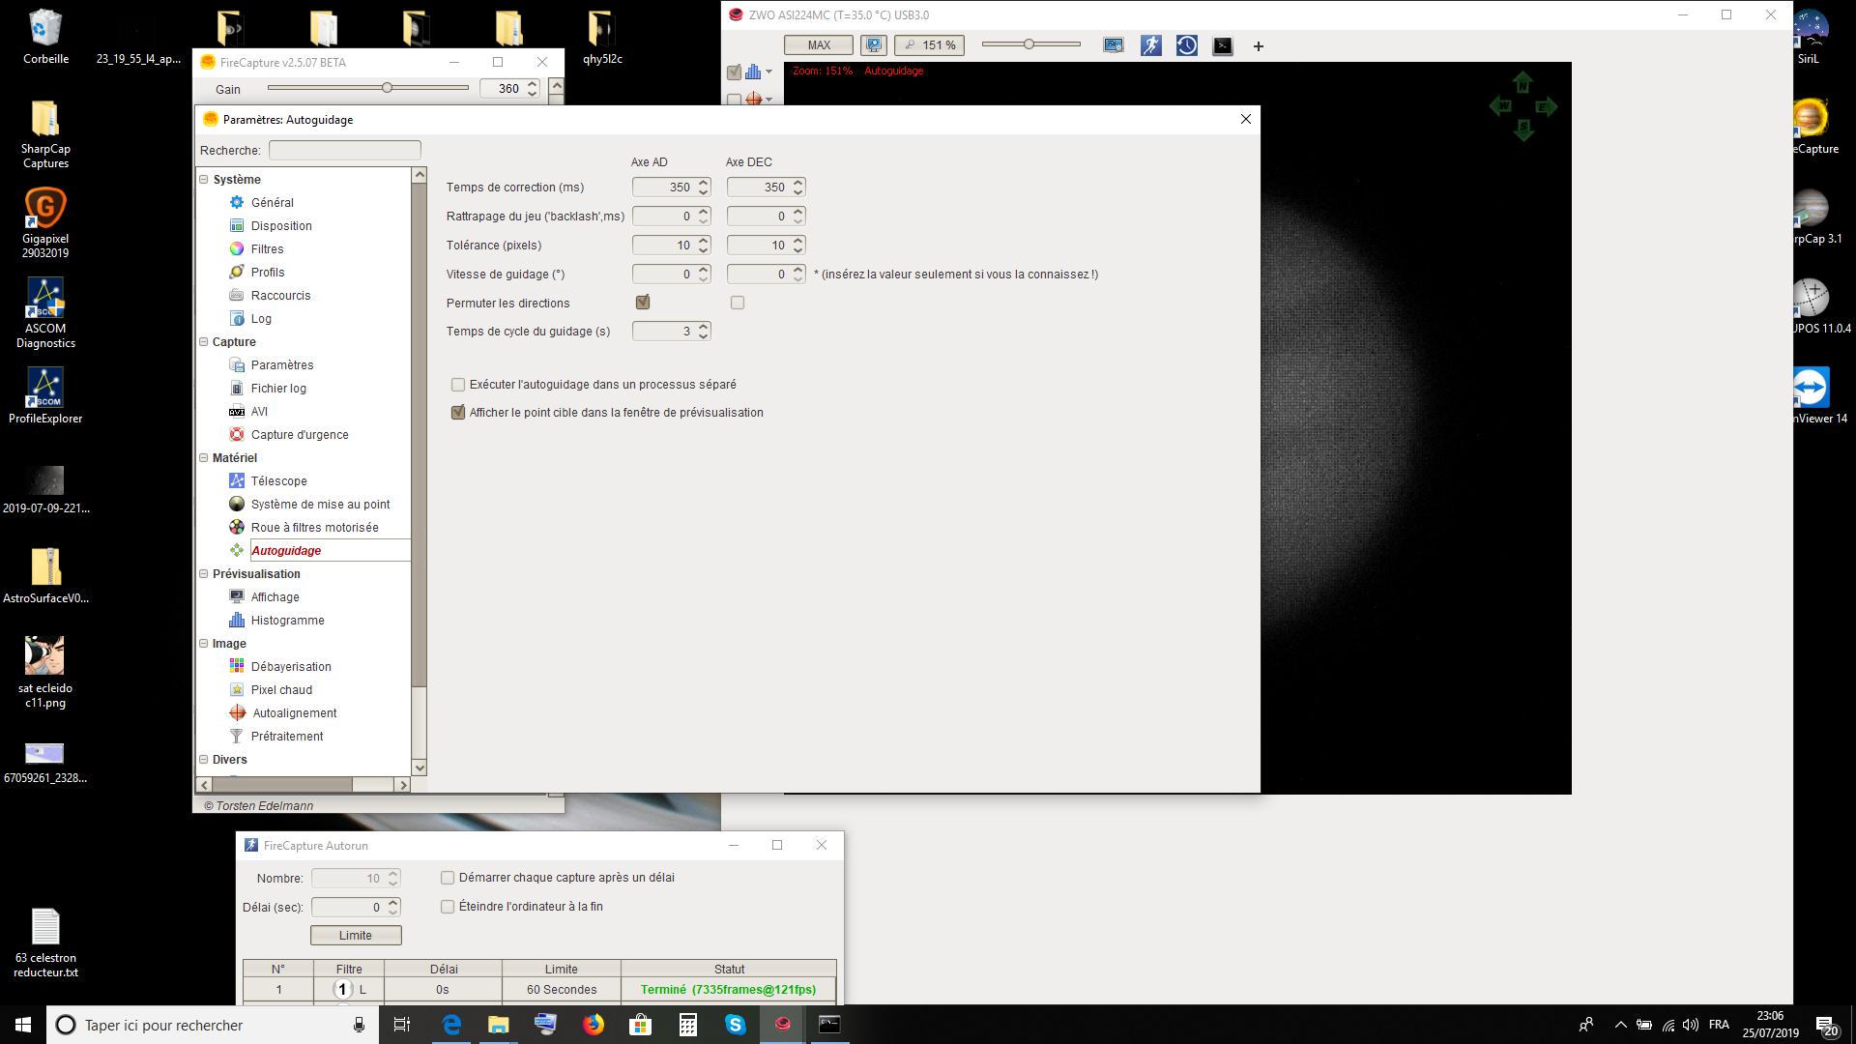
Task: Collapse the Système tree section
Action: 204,180
